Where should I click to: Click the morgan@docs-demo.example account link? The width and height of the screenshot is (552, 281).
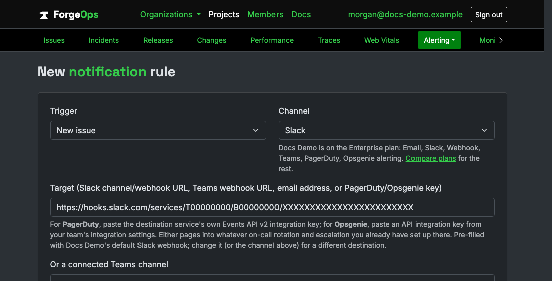pyautogui.click(x=405, y=14)
